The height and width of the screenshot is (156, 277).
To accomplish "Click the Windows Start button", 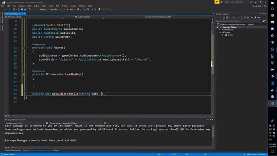I will (x=272, y=3).
